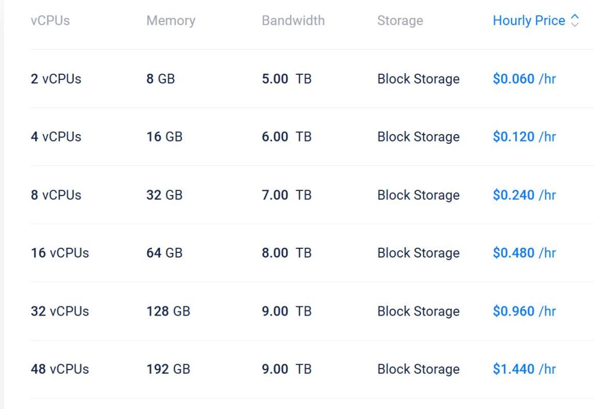Select the 2 vCPUs plan row
This screenshot has width=594, height=409.
click(56, 79)
